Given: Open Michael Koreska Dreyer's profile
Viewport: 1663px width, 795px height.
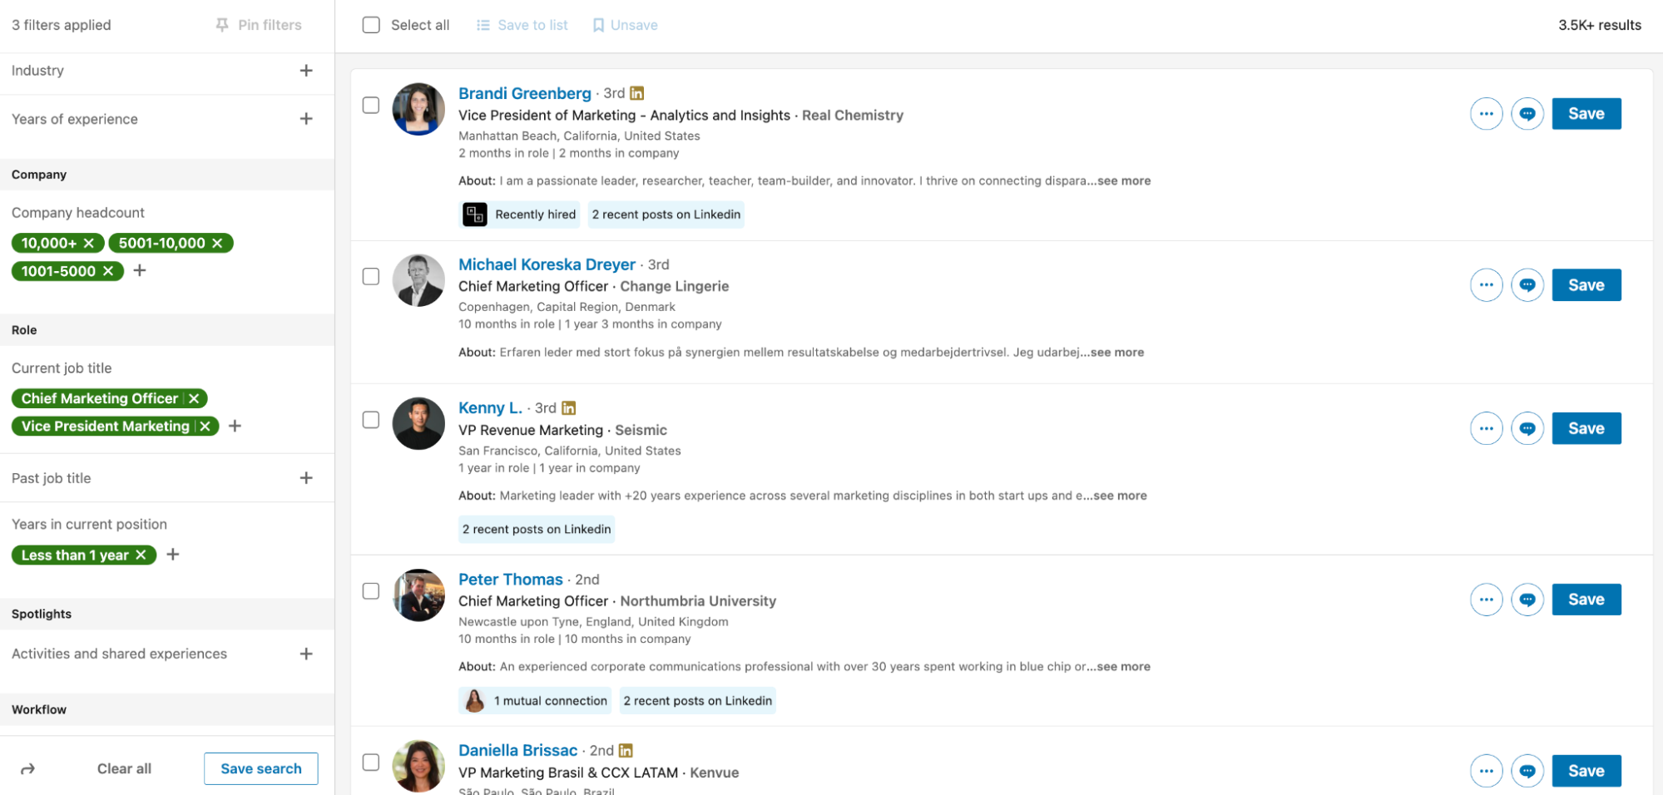Looking at the screenshot, I should coord(547,264).
